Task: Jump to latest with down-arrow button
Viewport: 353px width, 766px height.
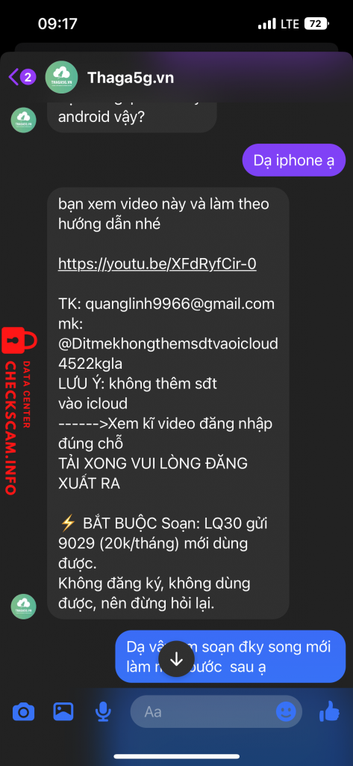Action: [x=176, y=659]
